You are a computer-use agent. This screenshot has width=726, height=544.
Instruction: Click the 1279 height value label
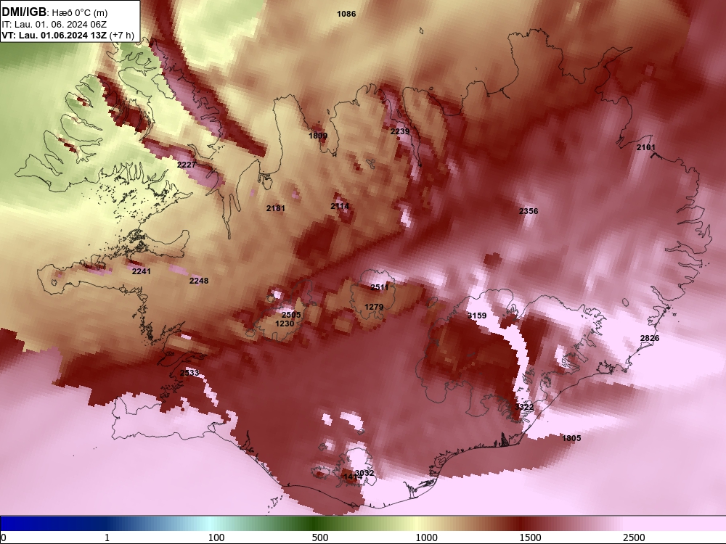pos(374,307)
